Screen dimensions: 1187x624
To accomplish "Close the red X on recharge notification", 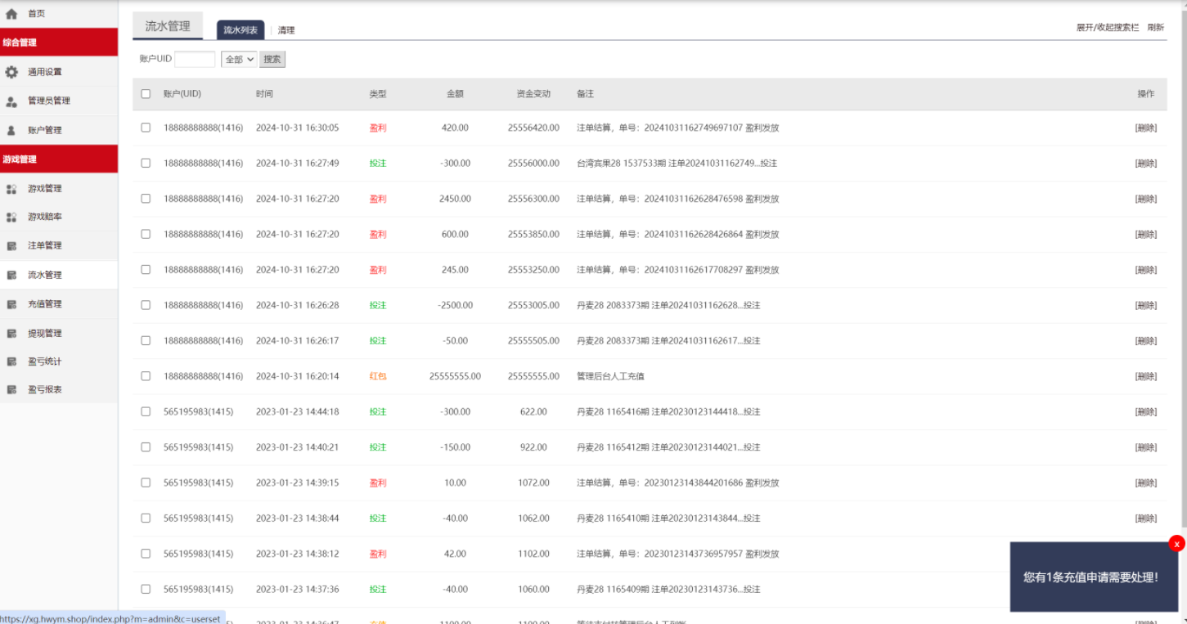I will coord(1176,544).
